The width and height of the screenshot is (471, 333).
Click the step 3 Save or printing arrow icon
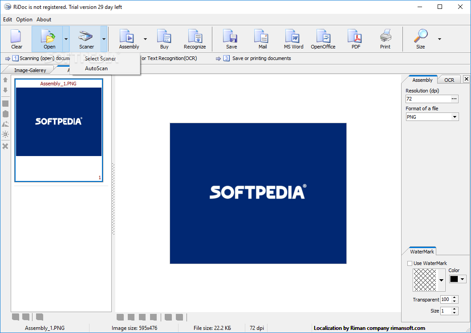point(219,59)
